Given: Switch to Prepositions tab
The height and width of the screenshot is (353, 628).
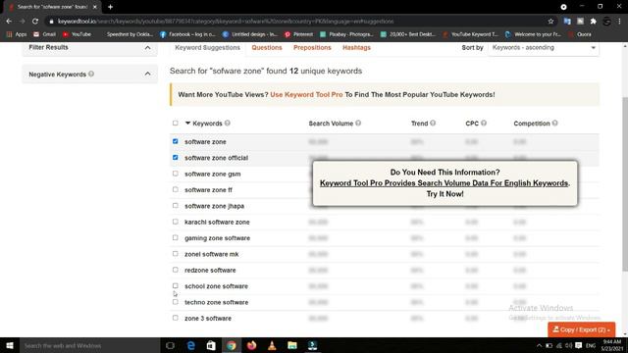Looking at the screenshot, I should [312, 48].
